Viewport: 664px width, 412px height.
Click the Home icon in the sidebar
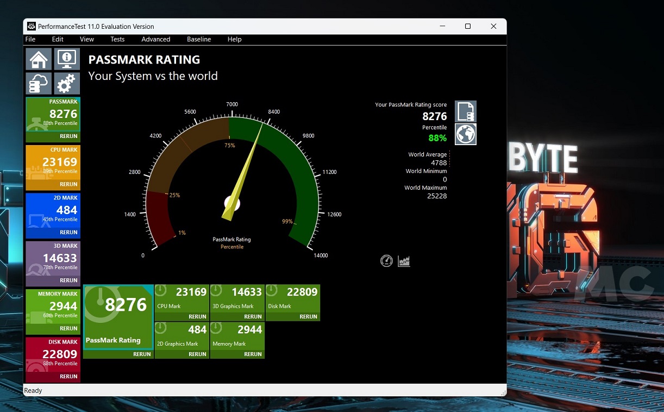click(x=39, y=59)
